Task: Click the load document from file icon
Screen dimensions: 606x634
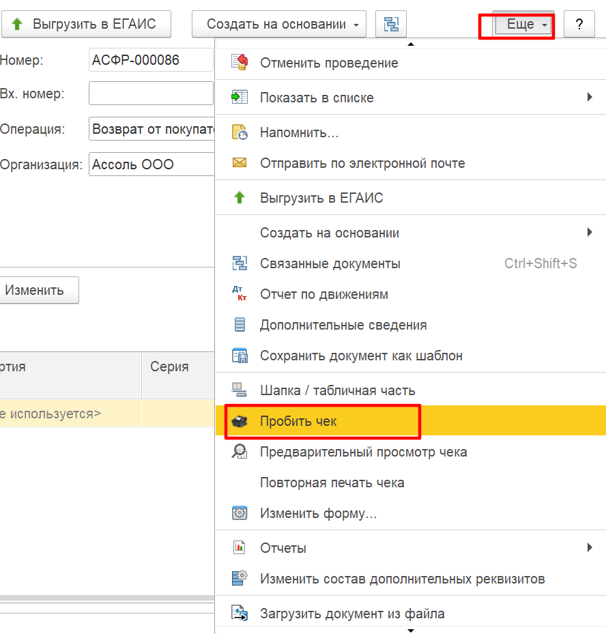Action: point(240,613)
